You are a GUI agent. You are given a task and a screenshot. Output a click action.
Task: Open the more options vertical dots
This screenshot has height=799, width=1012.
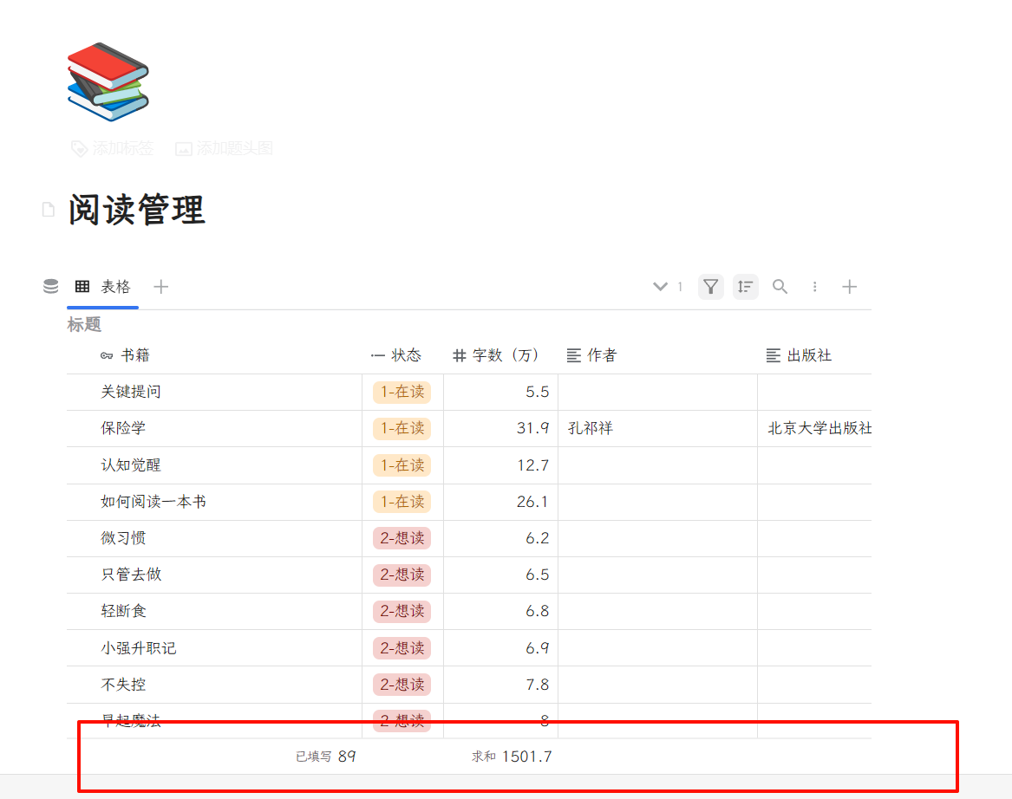(814, 286)
